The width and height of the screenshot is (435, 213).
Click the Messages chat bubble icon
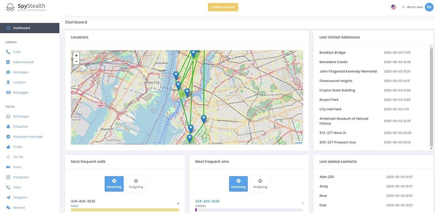(x=8, y=72)
